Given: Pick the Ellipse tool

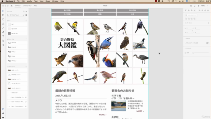Looking at the screenshot, I should pos(3,20).
